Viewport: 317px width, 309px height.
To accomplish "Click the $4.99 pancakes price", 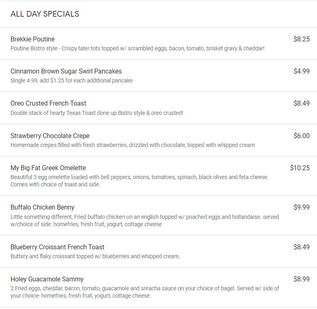I will click(x=301, y=71).
